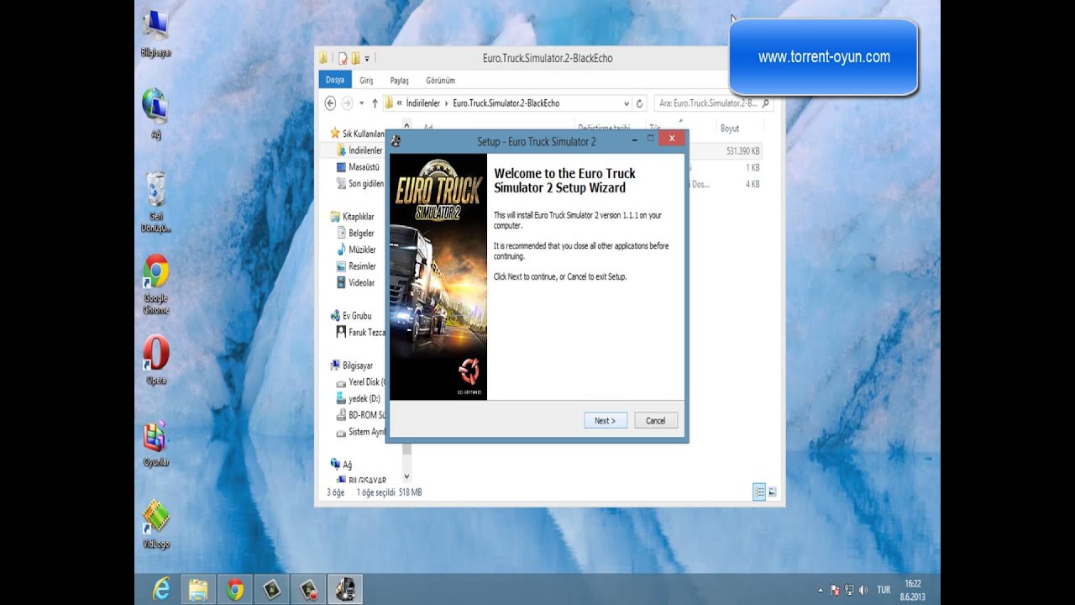Click the search magnifier icon in Explorer

pos(765,103)
